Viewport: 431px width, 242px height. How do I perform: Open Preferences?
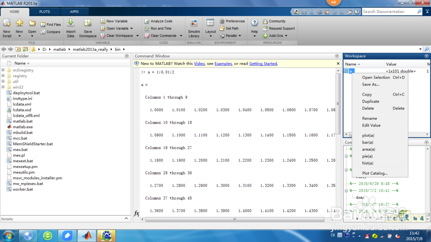point(232,21)
